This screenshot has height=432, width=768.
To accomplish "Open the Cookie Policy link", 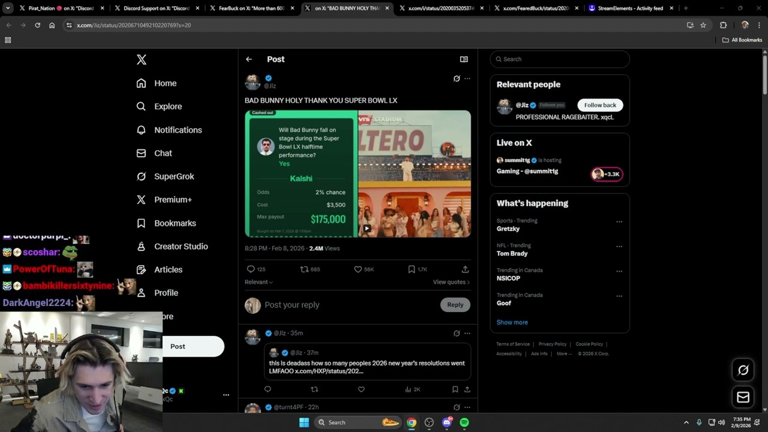I will [x=589, y=344].
